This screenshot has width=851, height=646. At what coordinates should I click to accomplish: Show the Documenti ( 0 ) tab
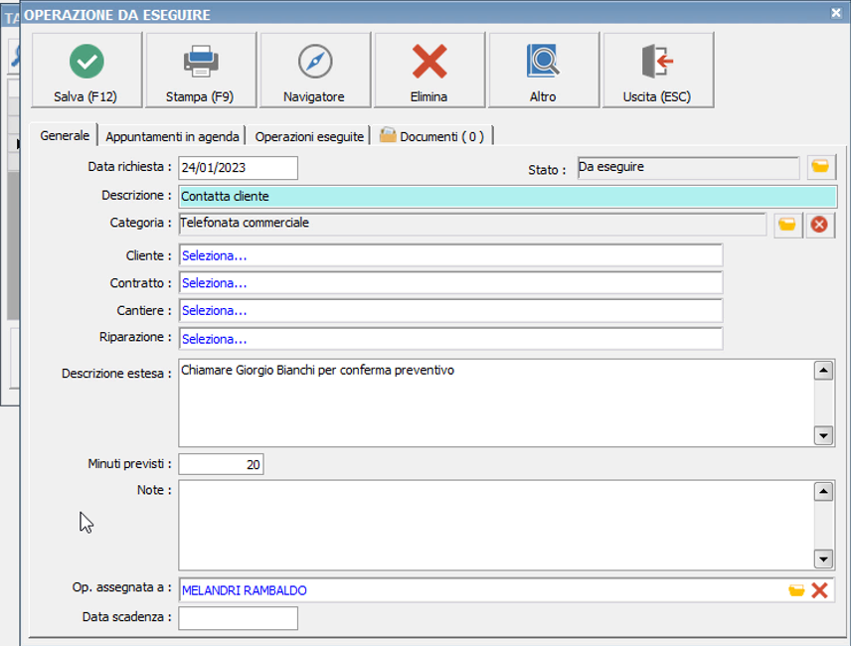tap(432, 136)
